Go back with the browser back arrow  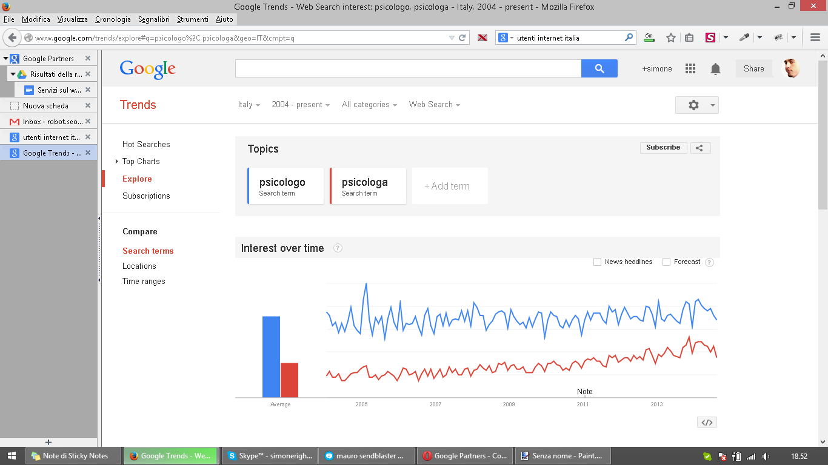click(12, 38)
